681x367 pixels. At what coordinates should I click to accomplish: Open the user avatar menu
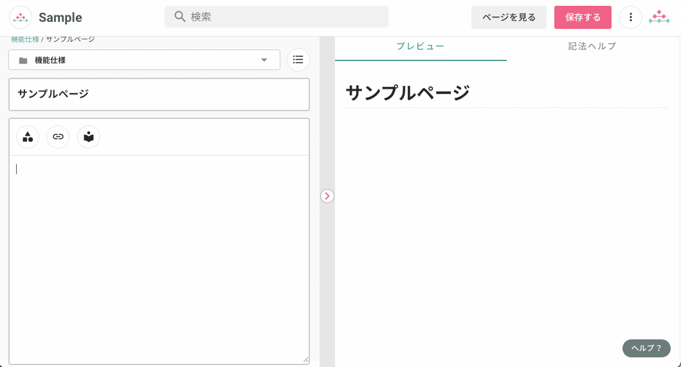(x=659, y=17)
